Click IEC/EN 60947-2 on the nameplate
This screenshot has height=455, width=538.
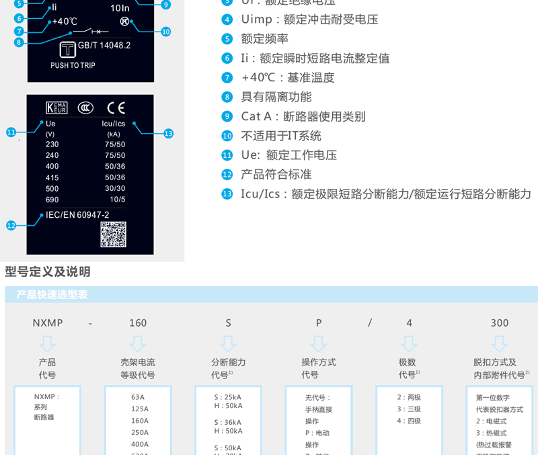(x=77, y=215)
